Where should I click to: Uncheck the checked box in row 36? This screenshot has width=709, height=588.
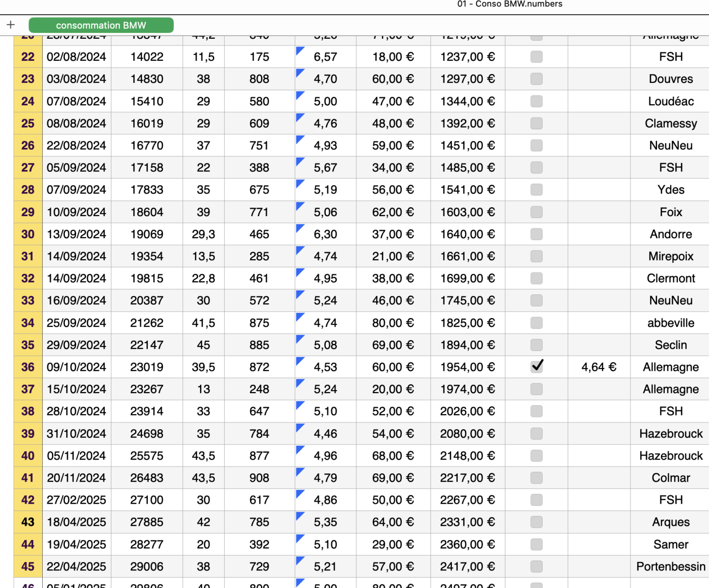[x=537, y=367]
